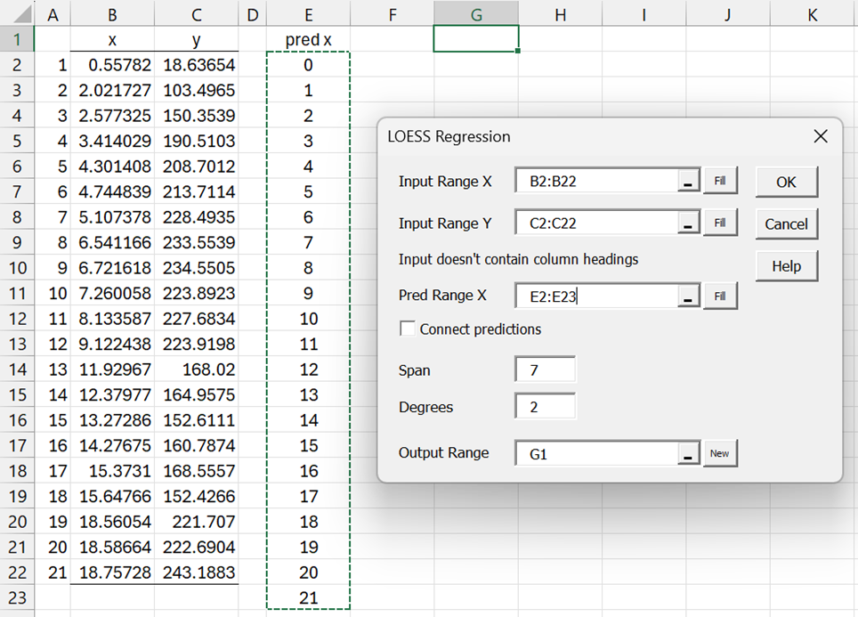Collapse the Pred Range X range selector
The image size is (858, 617).
point(687,296)
